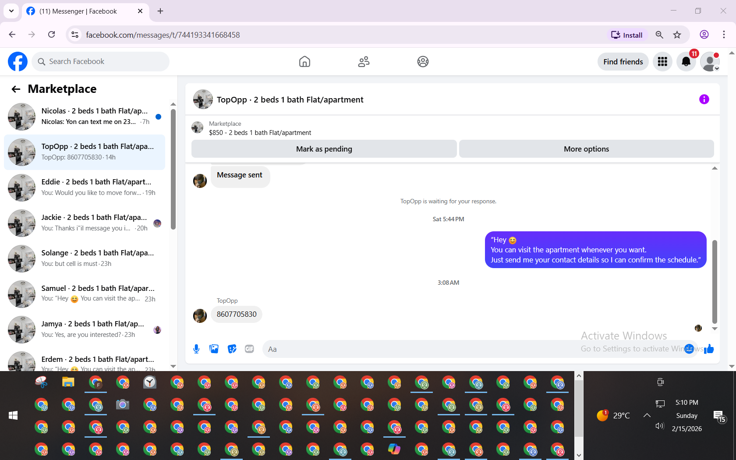Choose a sticker from the sticker icon
Viewport: 736px width, 460px height.
(x=232, y=349)
